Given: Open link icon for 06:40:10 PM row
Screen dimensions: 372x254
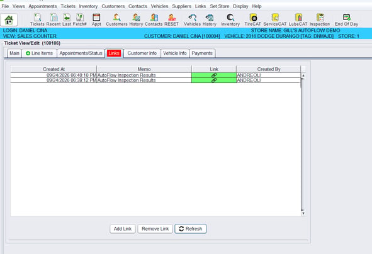Looking at the screenshot, I should pos(214,75).
